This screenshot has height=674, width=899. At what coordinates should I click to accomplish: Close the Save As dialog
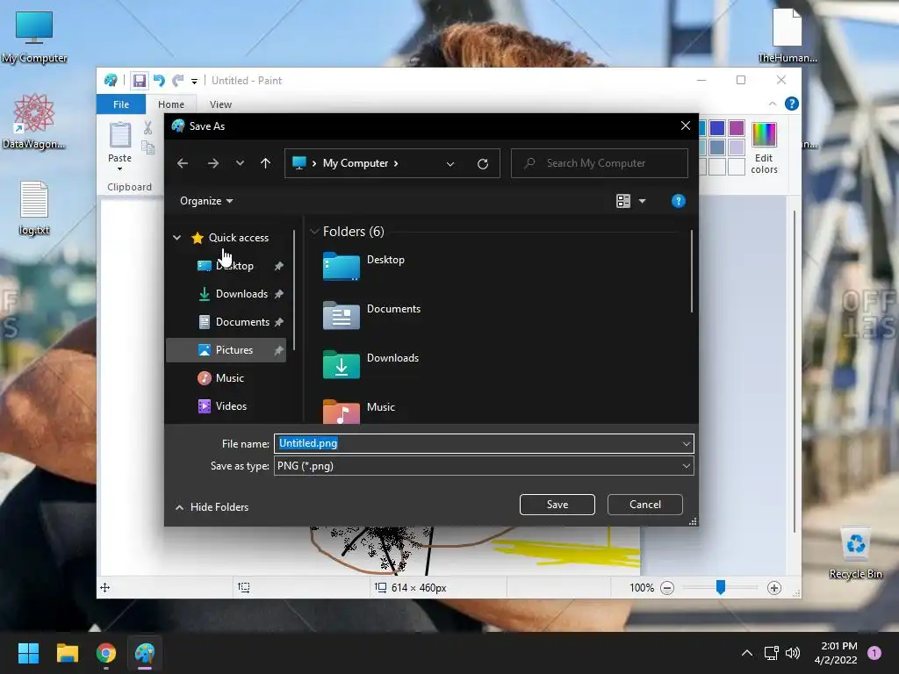tap(685, 125)
